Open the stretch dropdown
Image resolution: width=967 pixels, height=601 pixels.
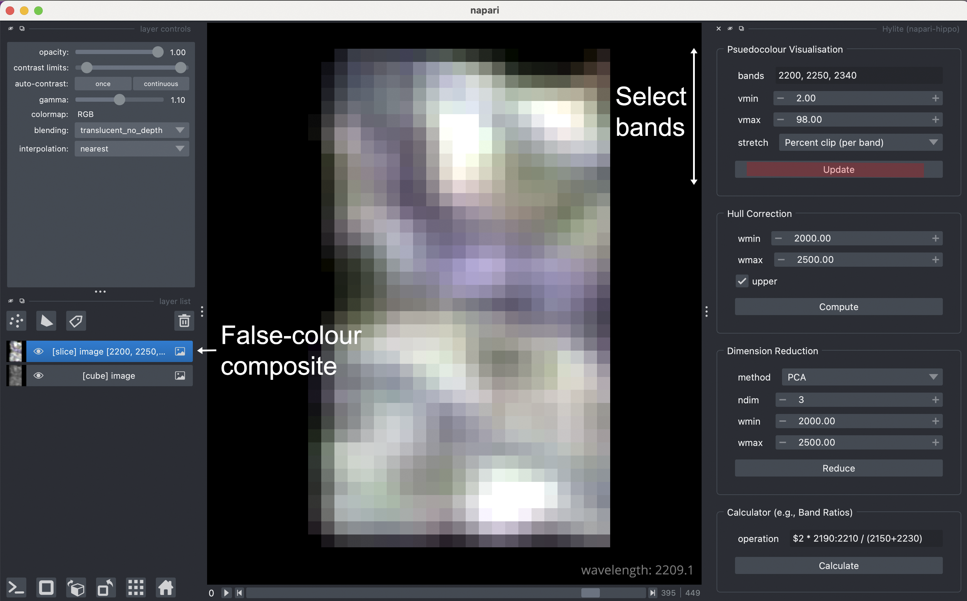(x=860, y=142)
